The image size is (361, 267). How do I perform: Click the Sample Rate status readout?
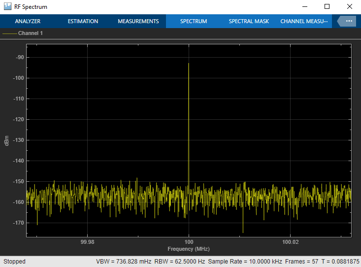click(x=245, y=262)
